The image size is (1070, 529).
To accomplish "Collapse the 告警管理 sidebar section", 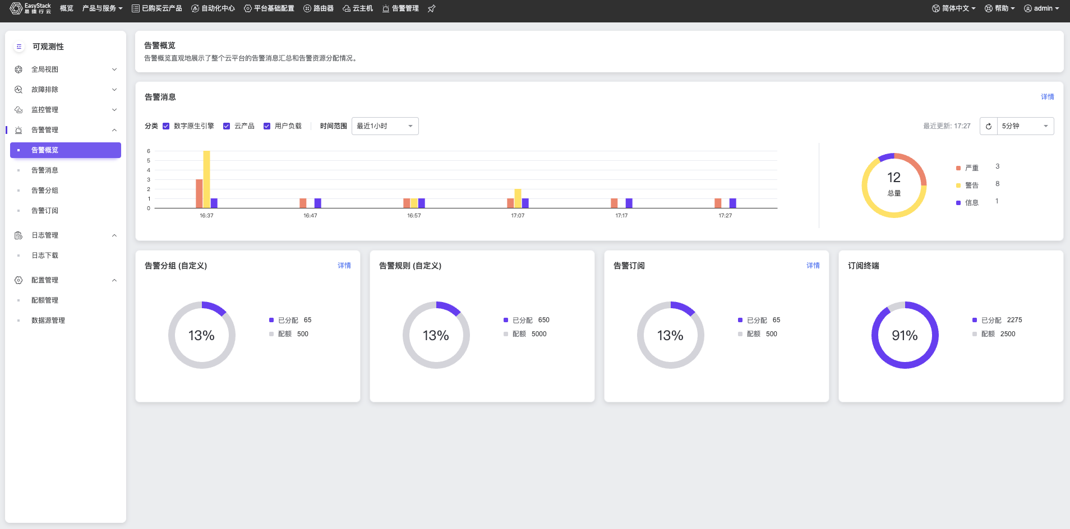I will (x=114, y=130).
